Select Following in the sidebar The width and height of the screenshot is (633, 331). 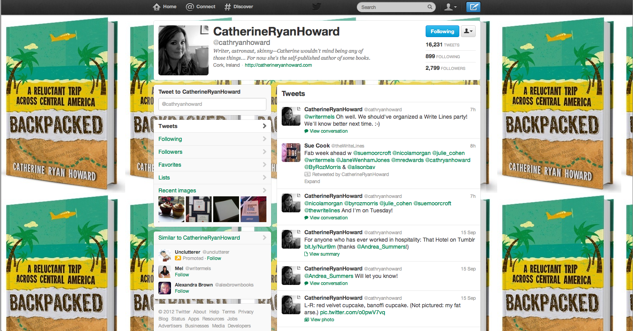click(212, 139)
